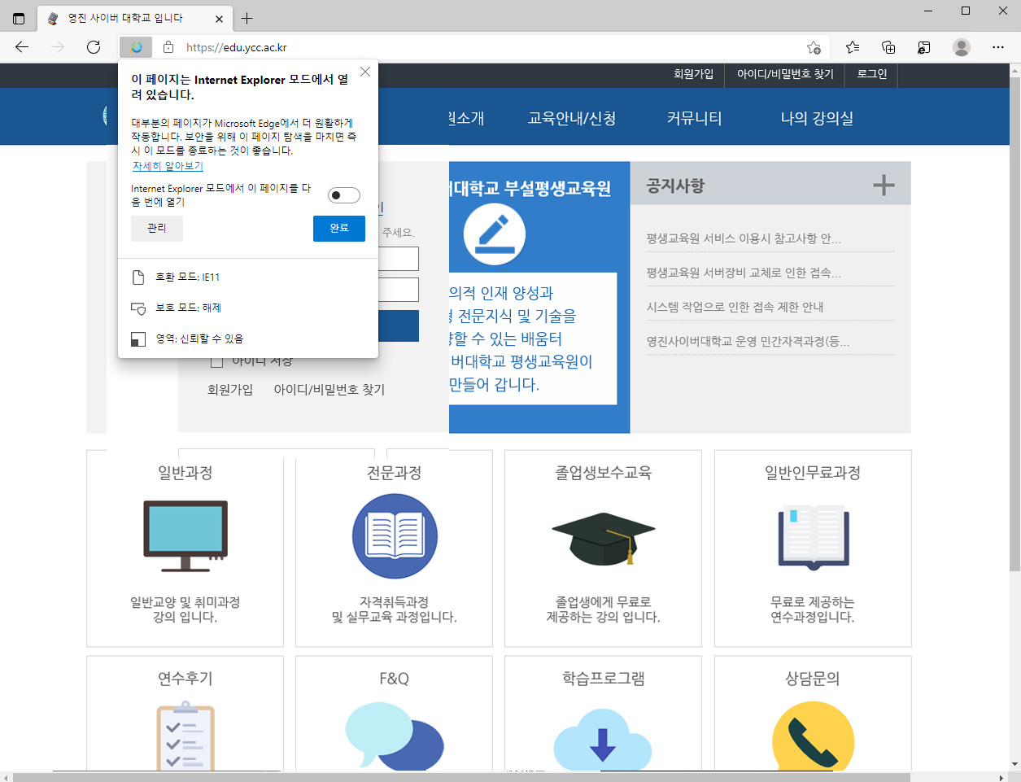Click the 일반과정 card title

[x=185, y=473]
